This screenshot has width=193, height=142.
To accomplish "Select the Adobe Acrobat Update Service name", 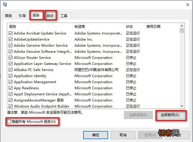I will pyautogui.click(x=40, y=33).
